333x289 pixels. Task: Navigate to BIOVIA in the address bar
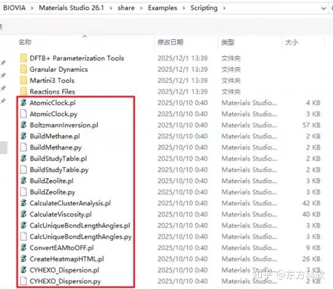click(15, 8)
